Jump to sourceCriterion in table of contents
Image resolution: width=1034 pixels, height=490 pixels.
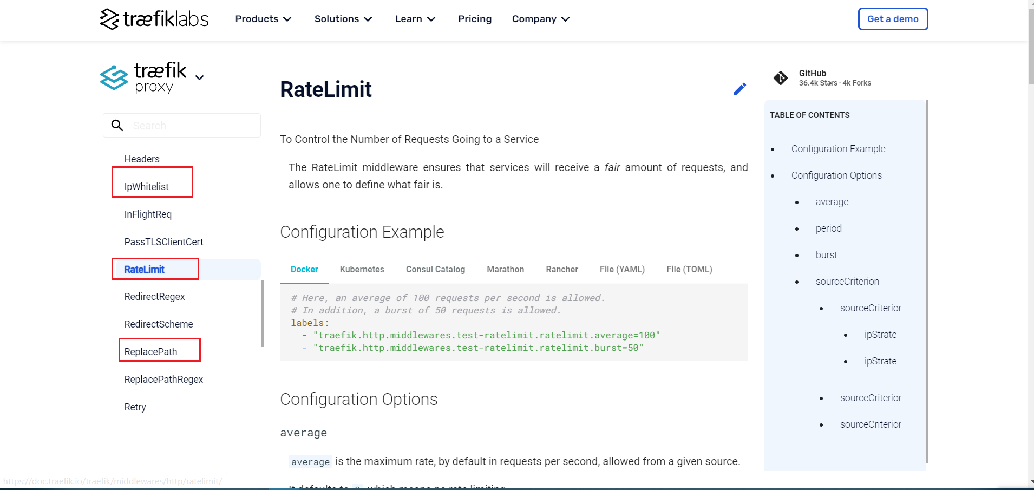847,282
